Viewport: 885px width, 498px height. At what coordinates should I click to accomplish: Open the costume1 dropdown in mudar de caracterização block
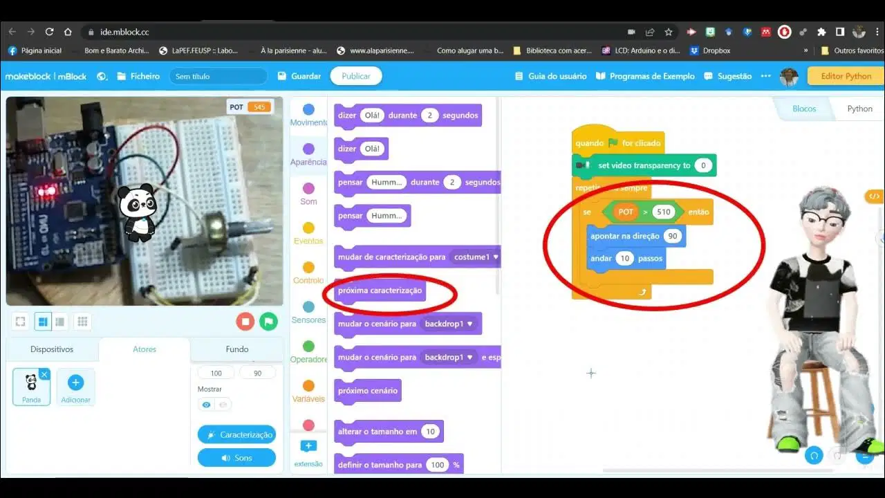pyautogui.click(x=476, y=257)
